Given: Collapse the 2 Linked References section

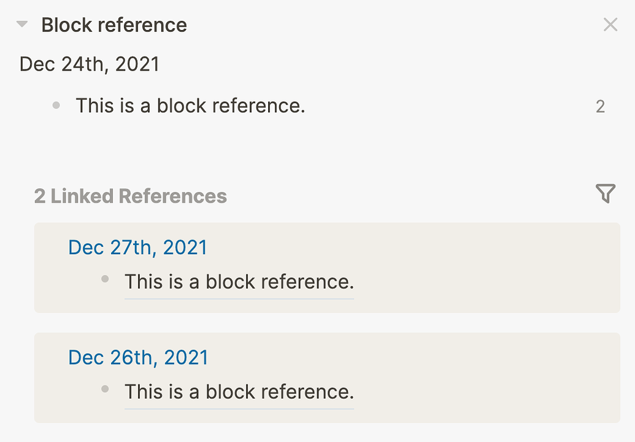Looking at the screenshot, I should pyautogui.click(x=130, y=196).
